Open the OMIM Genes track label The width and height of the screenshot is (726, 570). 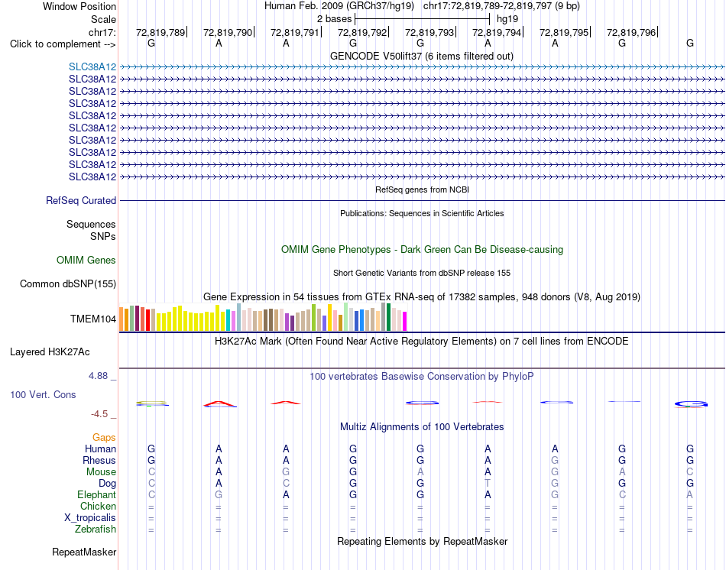[x=86, y=261]
